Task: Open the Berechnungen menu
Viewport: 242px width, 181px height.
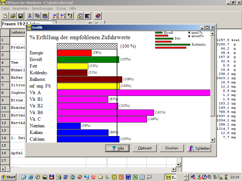Action: (x=42, y=8)
